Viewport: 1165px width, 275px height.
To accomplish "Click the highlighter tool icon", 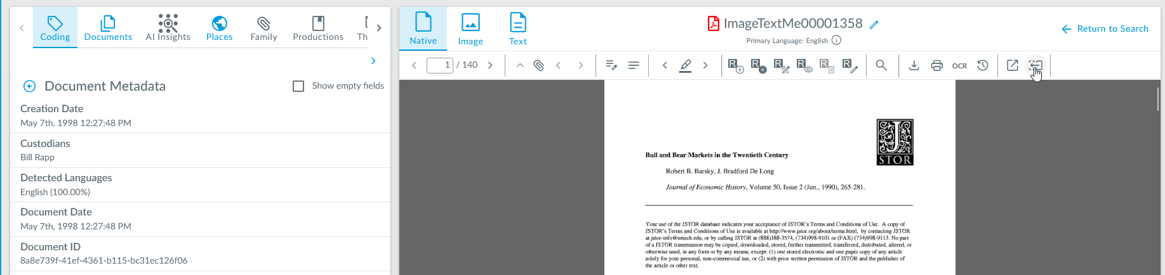I will pyautogui.click(x=686, y=65).
